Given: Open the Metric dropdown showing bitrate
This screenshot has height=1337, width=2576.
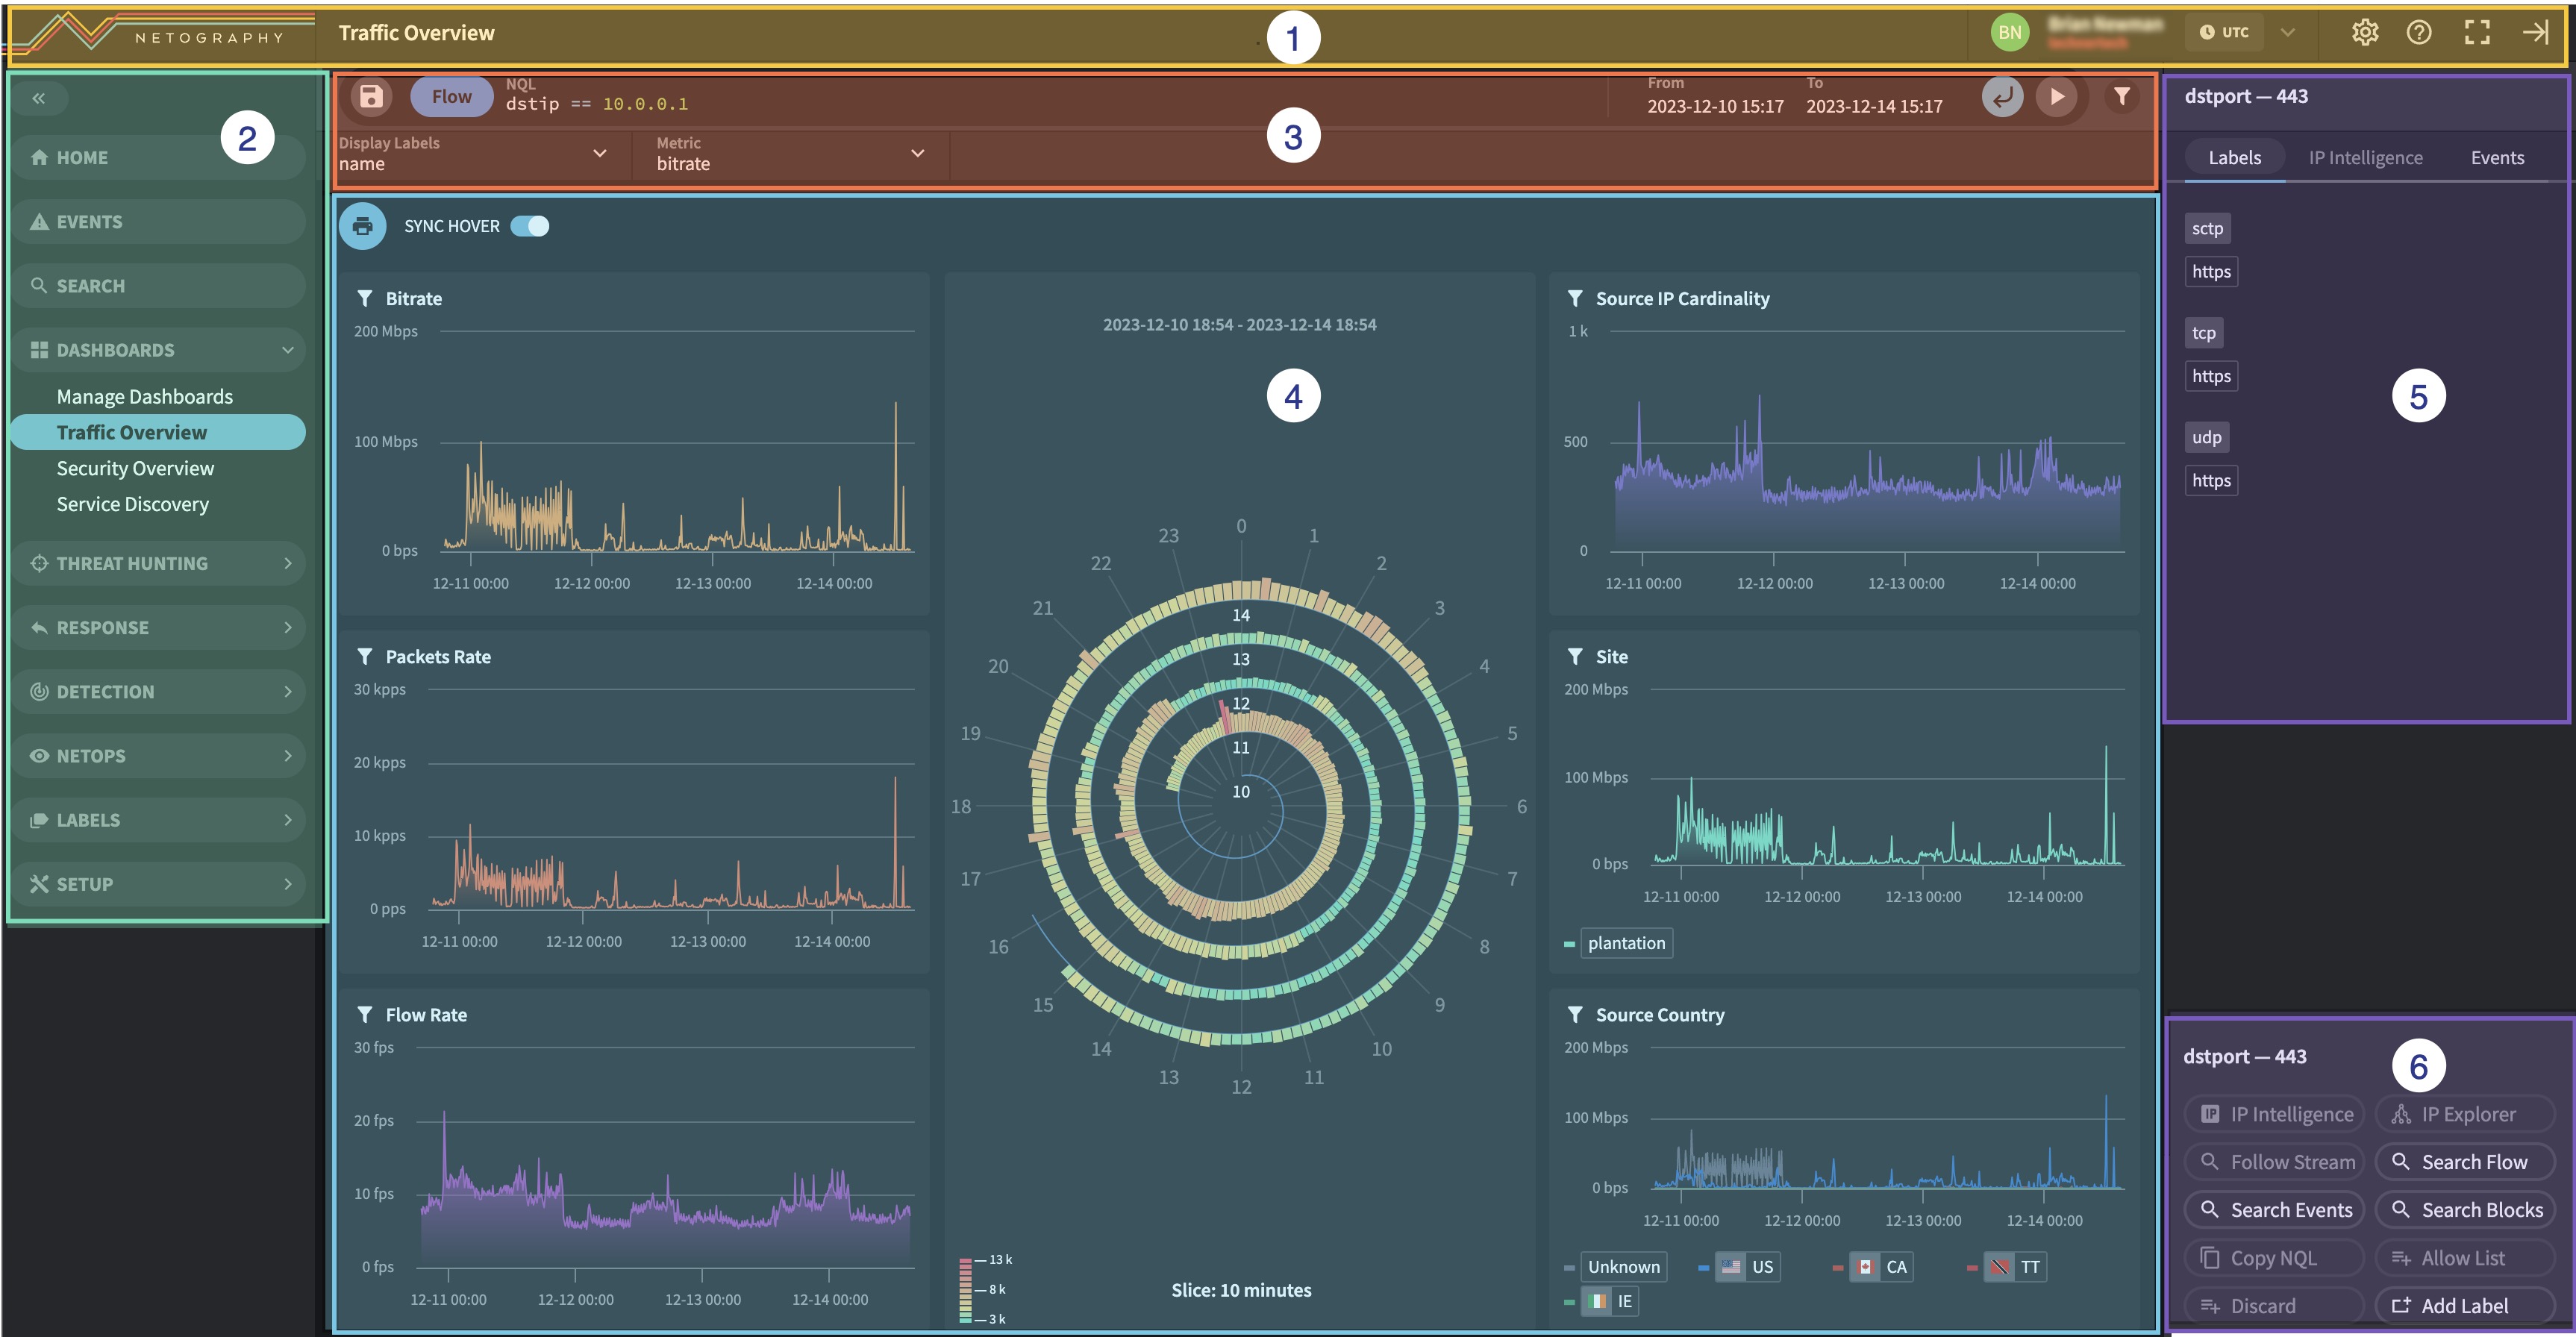Looking at the screenshot, I should click(917, 154).
